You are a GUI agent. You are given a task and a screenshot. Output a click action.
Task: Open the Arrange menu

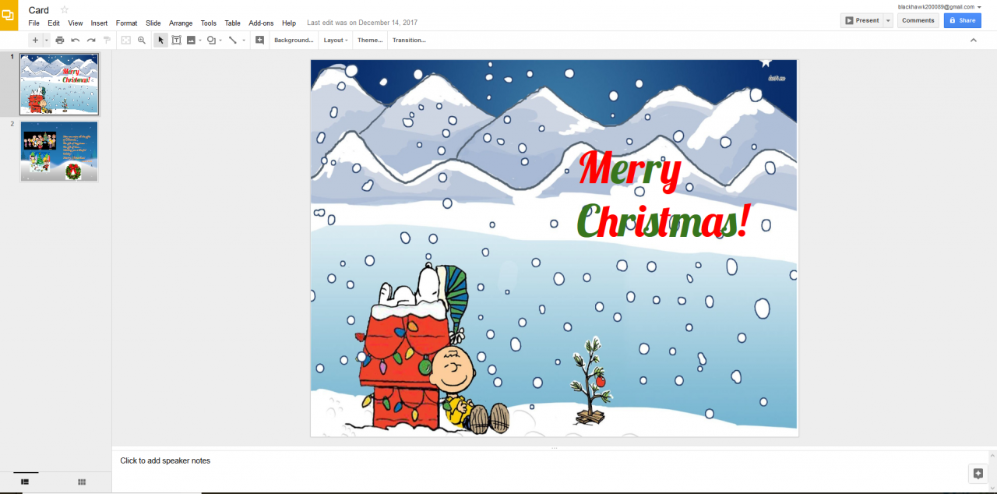click(181, 23)
